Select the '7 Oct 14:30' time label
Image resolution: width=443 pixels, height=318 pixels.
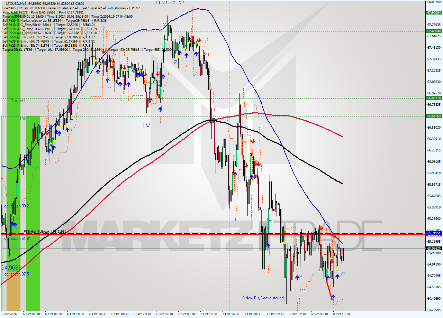point(230,314)
